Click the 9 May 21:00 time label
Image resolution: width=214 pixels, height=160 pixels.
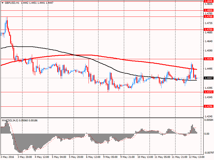click(x=128, y=157)
